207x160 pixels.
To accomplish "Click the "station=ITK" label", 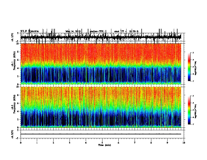I will [x=96, y=31].
